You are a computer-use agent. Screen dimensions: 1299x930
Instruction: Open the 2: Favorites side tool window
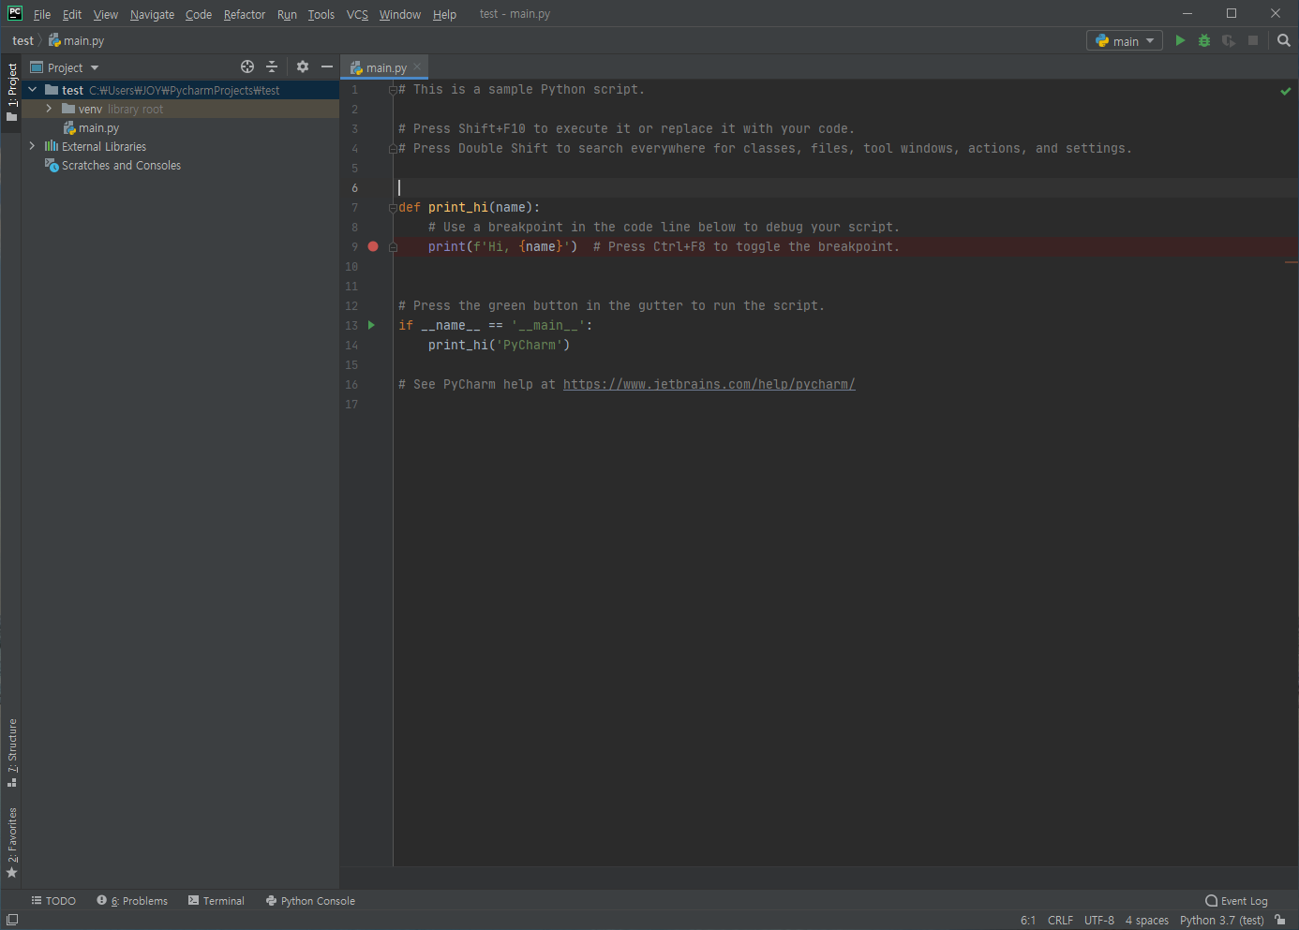(x=11, y=843)
